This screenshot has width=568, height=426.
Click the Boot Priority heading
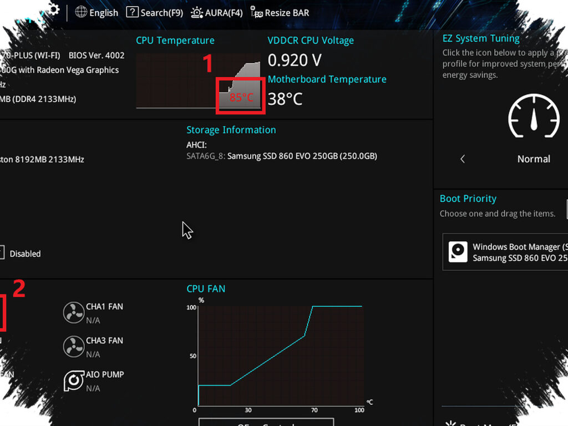[468, 199]
